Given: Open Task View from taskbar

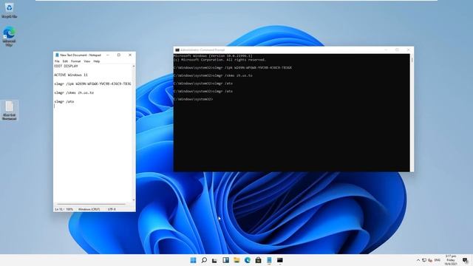Looking at the screenshot, I should pos(214,260).
